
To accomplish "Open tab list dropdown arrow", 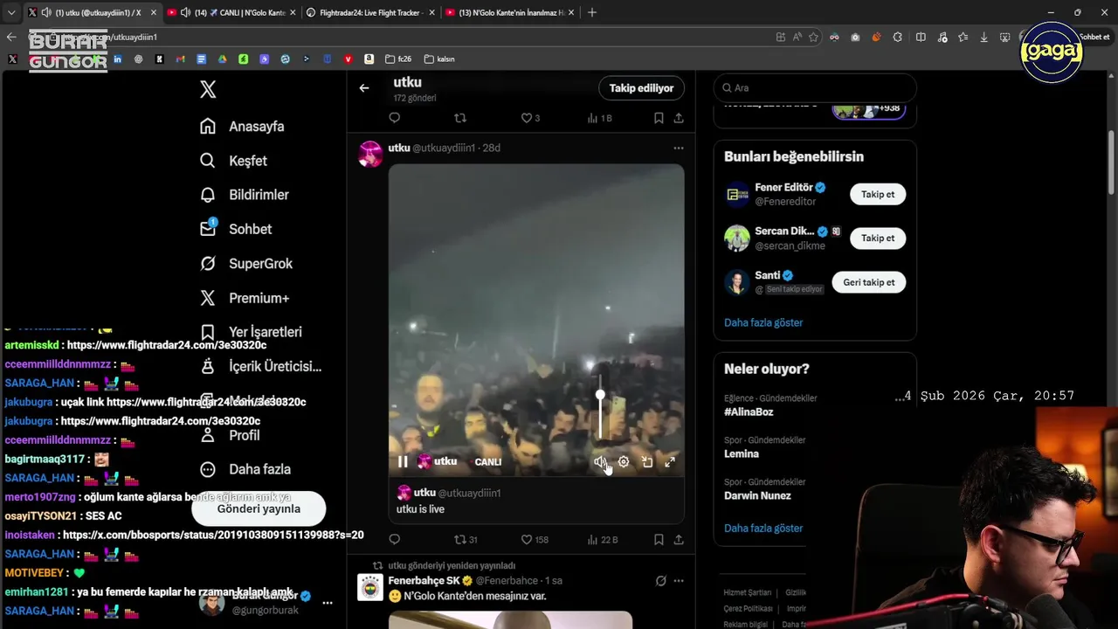I will [x=11, y=12].
